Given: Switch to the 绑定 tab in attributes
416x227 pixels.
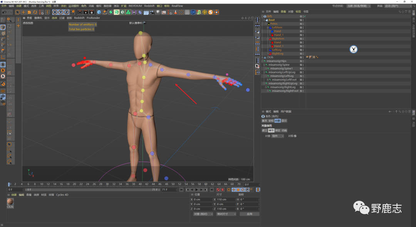Looking at the screenshot, I should click(277, 130).
